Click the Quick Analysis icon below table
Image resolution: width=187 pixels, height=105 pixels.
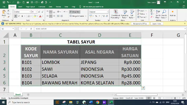tap(143, 88)
